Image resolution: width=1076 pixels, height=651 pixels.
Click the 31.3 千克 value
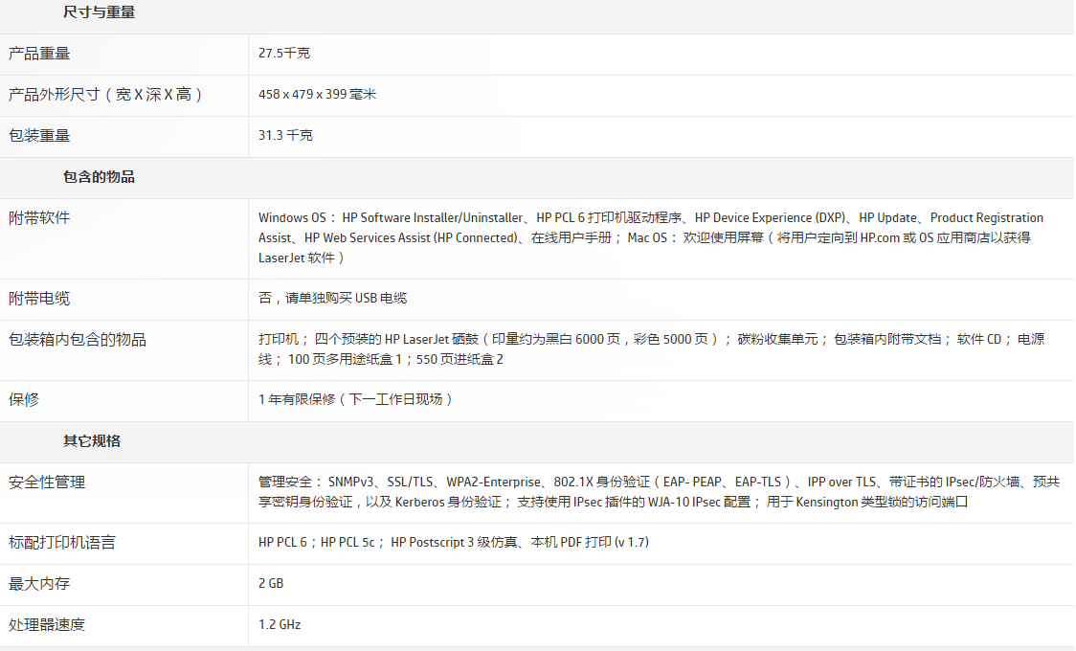(x=285, y=135)
